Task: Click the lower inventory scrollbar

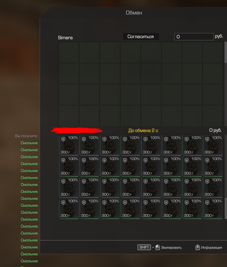Action: pos(226,208)
